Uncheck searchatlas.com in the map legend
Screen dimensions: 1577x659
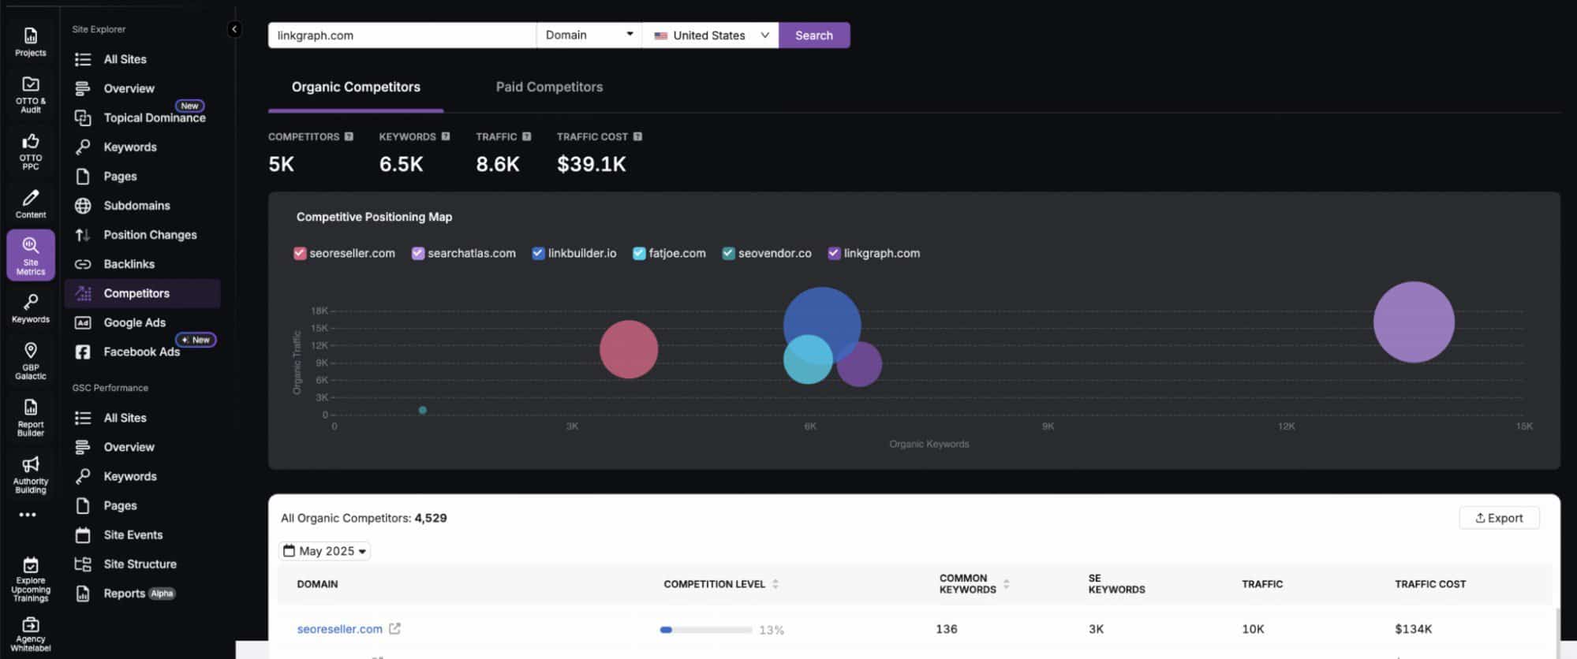click(418, 253)
